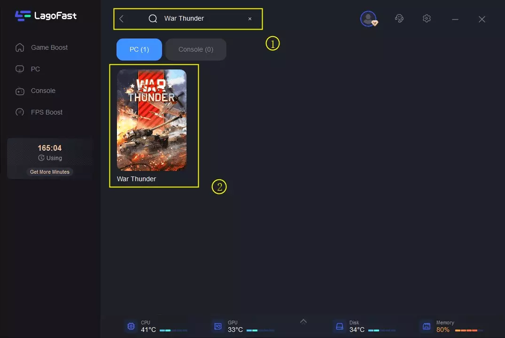Close the LagoFast window
The image size is (505, 338).
tap(482, 19)
